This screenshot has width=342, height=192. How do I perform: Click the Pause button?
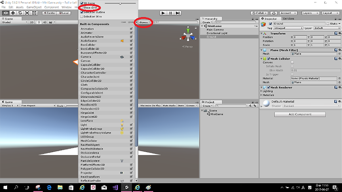click(x=171, y=13)
